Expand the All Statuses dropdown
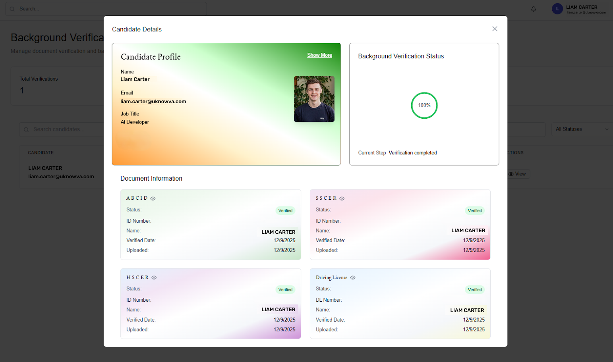The height and width of the screenshot is (362, 613). [581, 129]
